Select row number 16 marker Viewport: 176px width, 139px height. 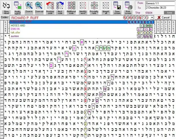coord(2,124)
